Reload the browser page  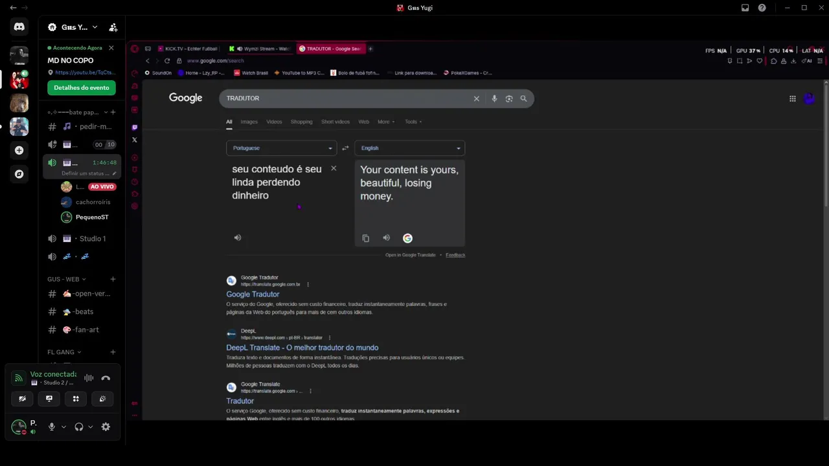[167, 61]
